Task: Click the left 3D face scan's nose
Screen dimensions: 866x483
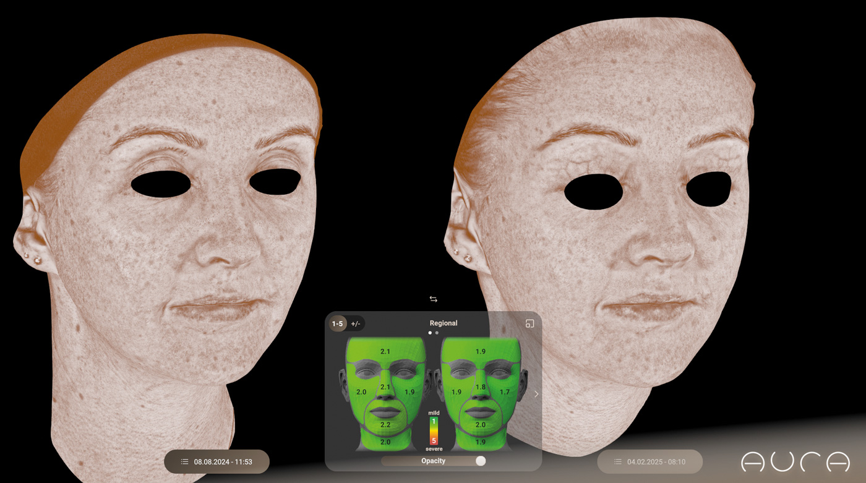Action: click(x=213, y=247)
